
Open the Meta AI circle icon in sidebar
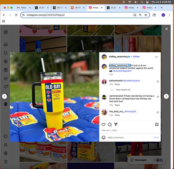[6, 136]
